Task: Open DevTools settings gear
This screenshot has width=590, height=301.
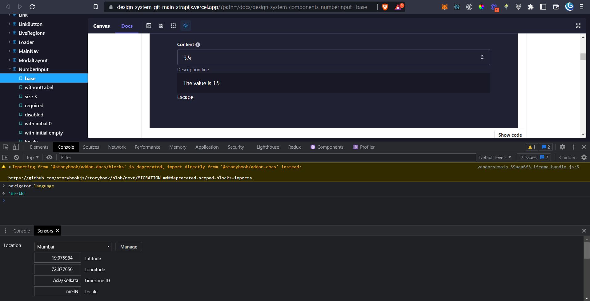Action: pyautogui.click(x=562, y=147)
